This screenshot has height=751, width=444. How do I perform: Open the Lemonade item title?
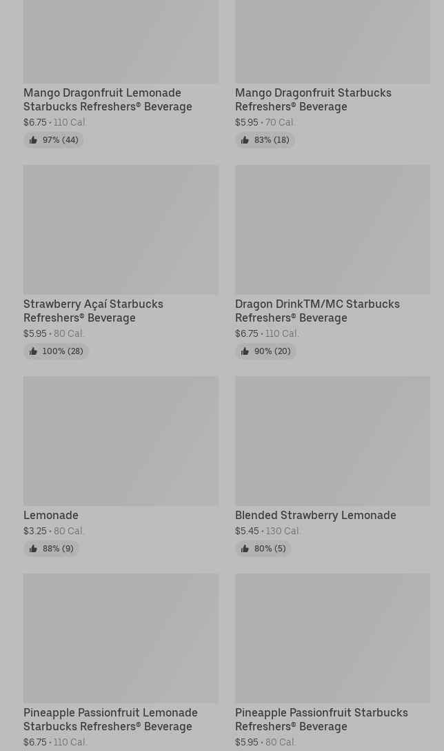[51, 516]
